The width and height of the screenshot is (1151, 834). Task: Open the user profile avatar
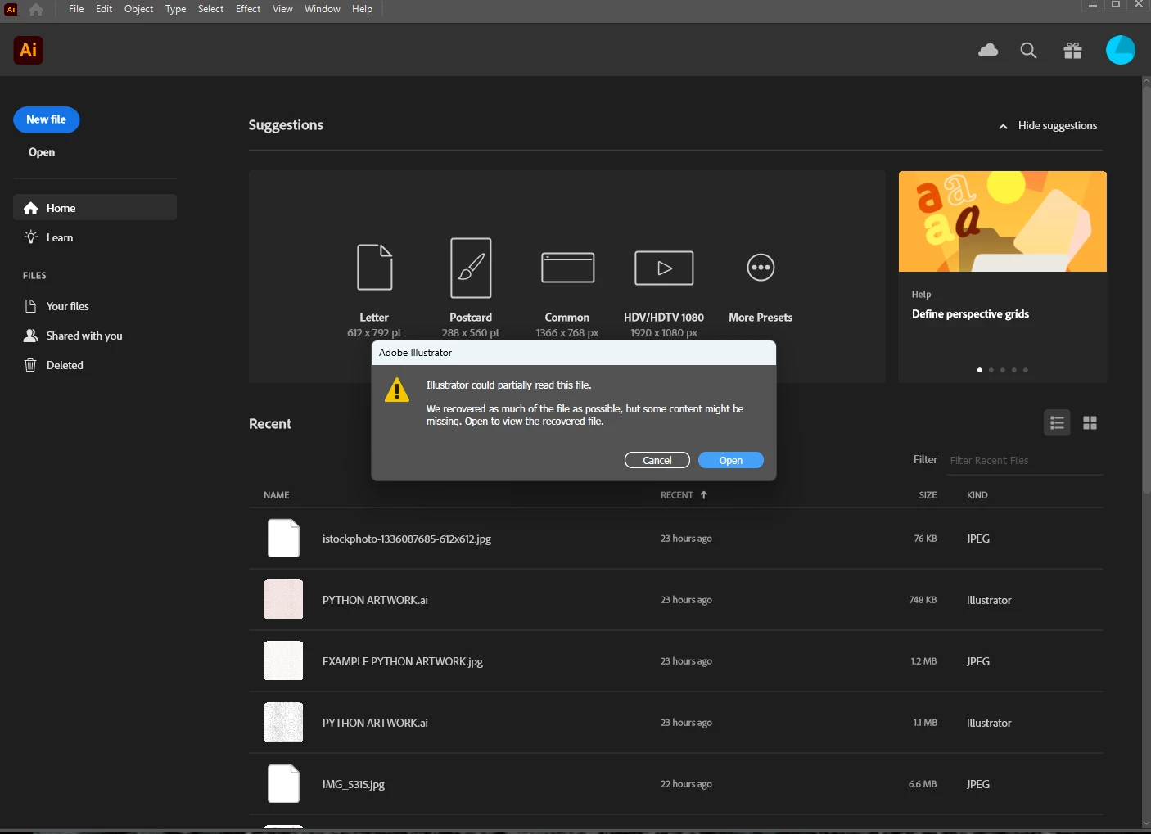(x=1120, y=50)
